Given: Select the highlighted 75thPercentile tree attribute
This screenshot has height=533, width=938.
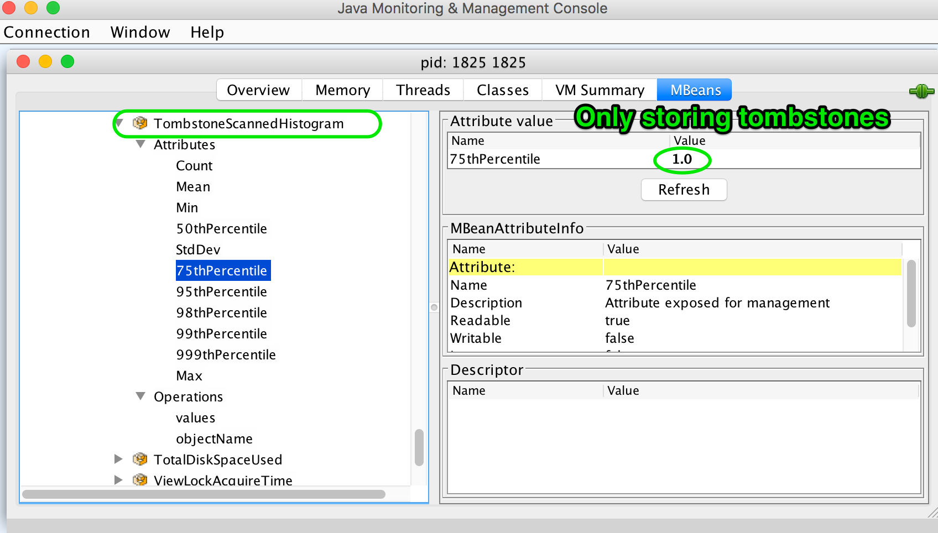Looking at the screenshot, I should click(x=223, y=270).
